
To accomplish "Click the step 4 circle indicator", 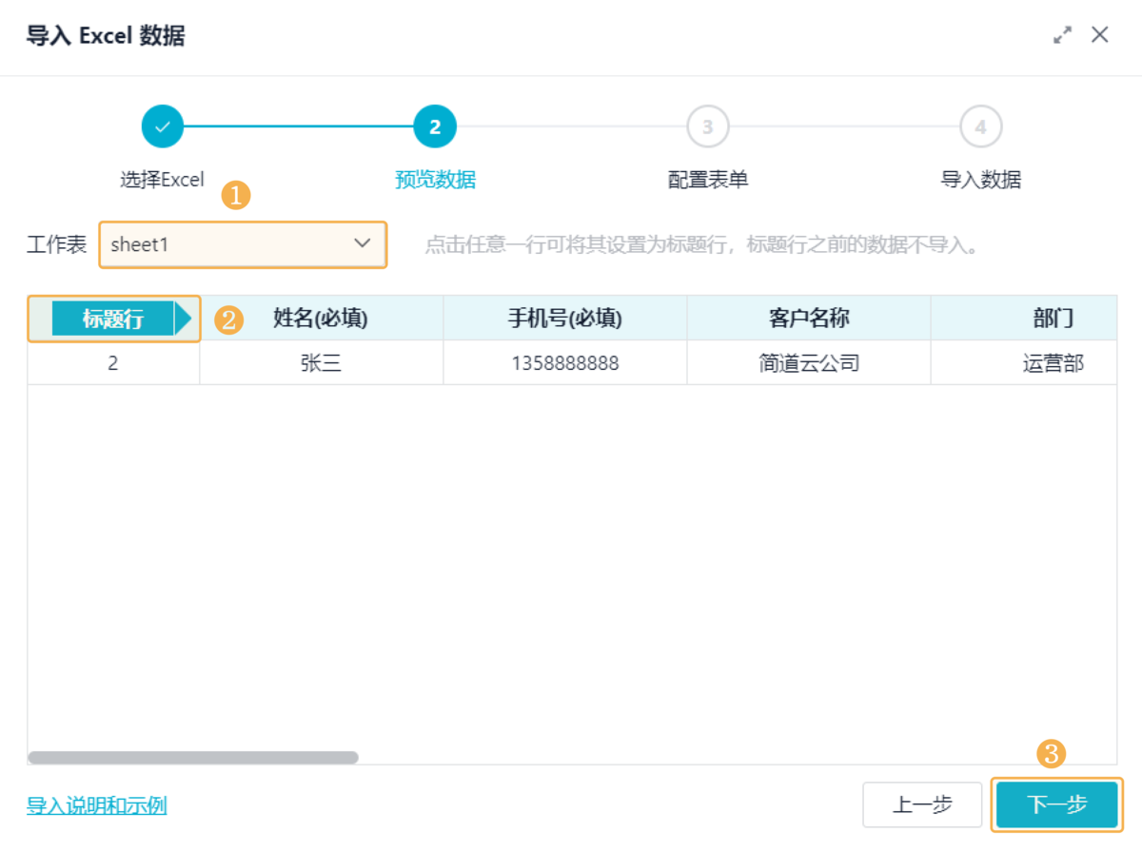I will coord(980,126).
